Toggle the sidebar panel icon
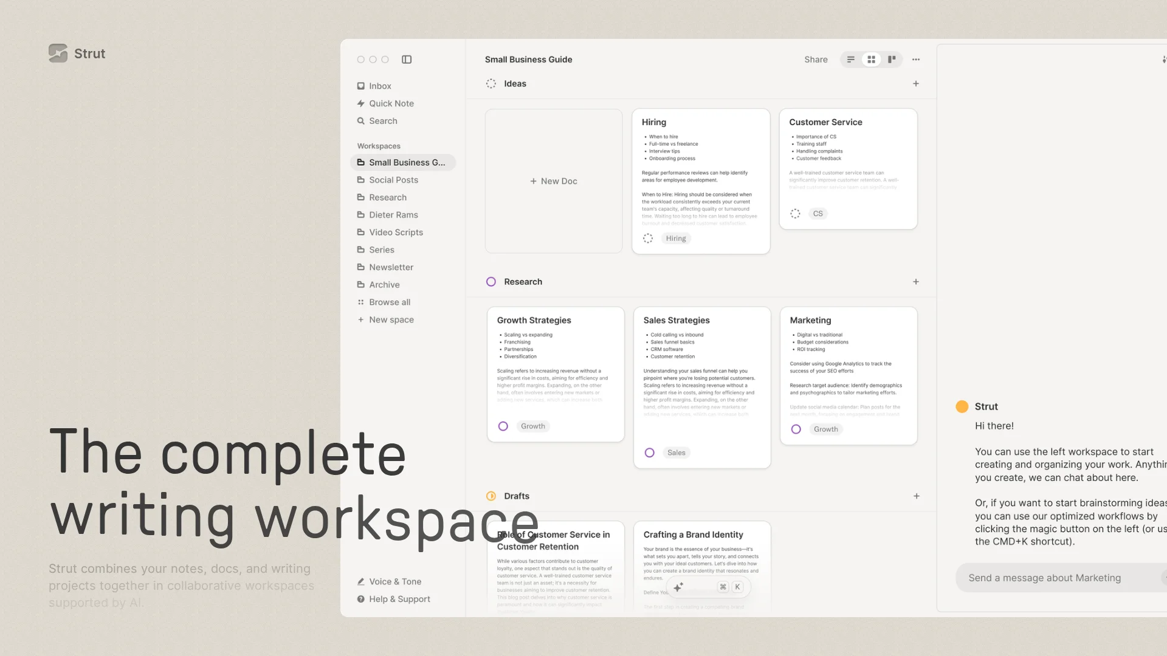 coord(407,60)
